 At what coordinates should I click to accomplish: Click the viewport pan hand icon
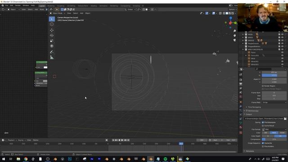[234, 35]
